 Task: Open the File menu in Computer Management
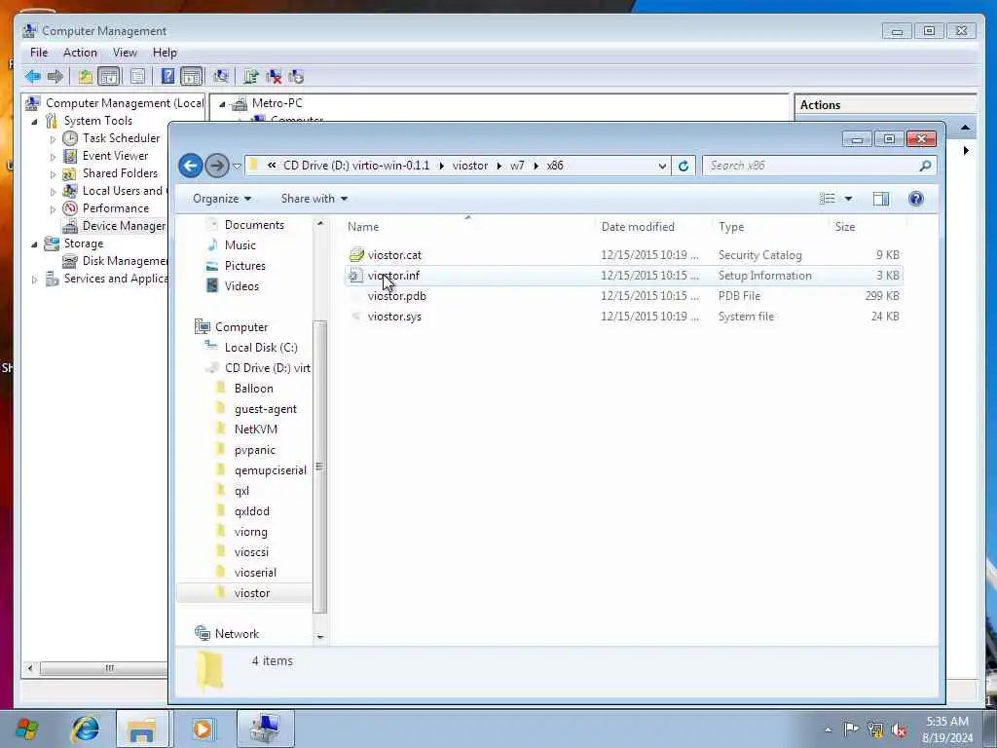39,53
